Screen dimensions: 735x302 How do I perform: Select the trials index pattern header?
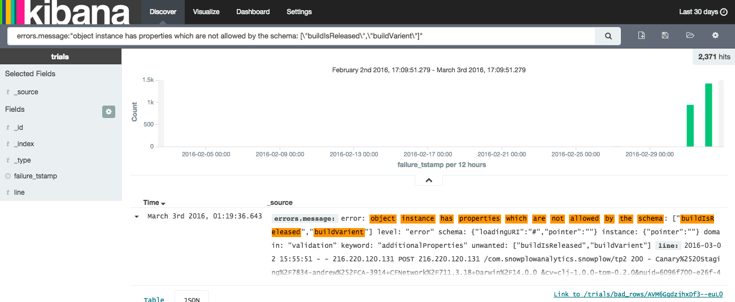click(60, 56)
